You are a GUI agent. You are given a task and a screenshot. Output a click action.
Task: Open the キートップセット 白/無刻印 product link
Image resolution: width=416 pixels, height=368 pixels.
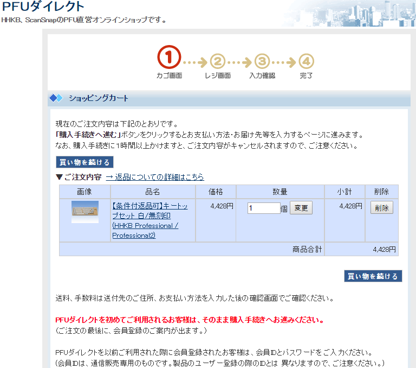150,220
